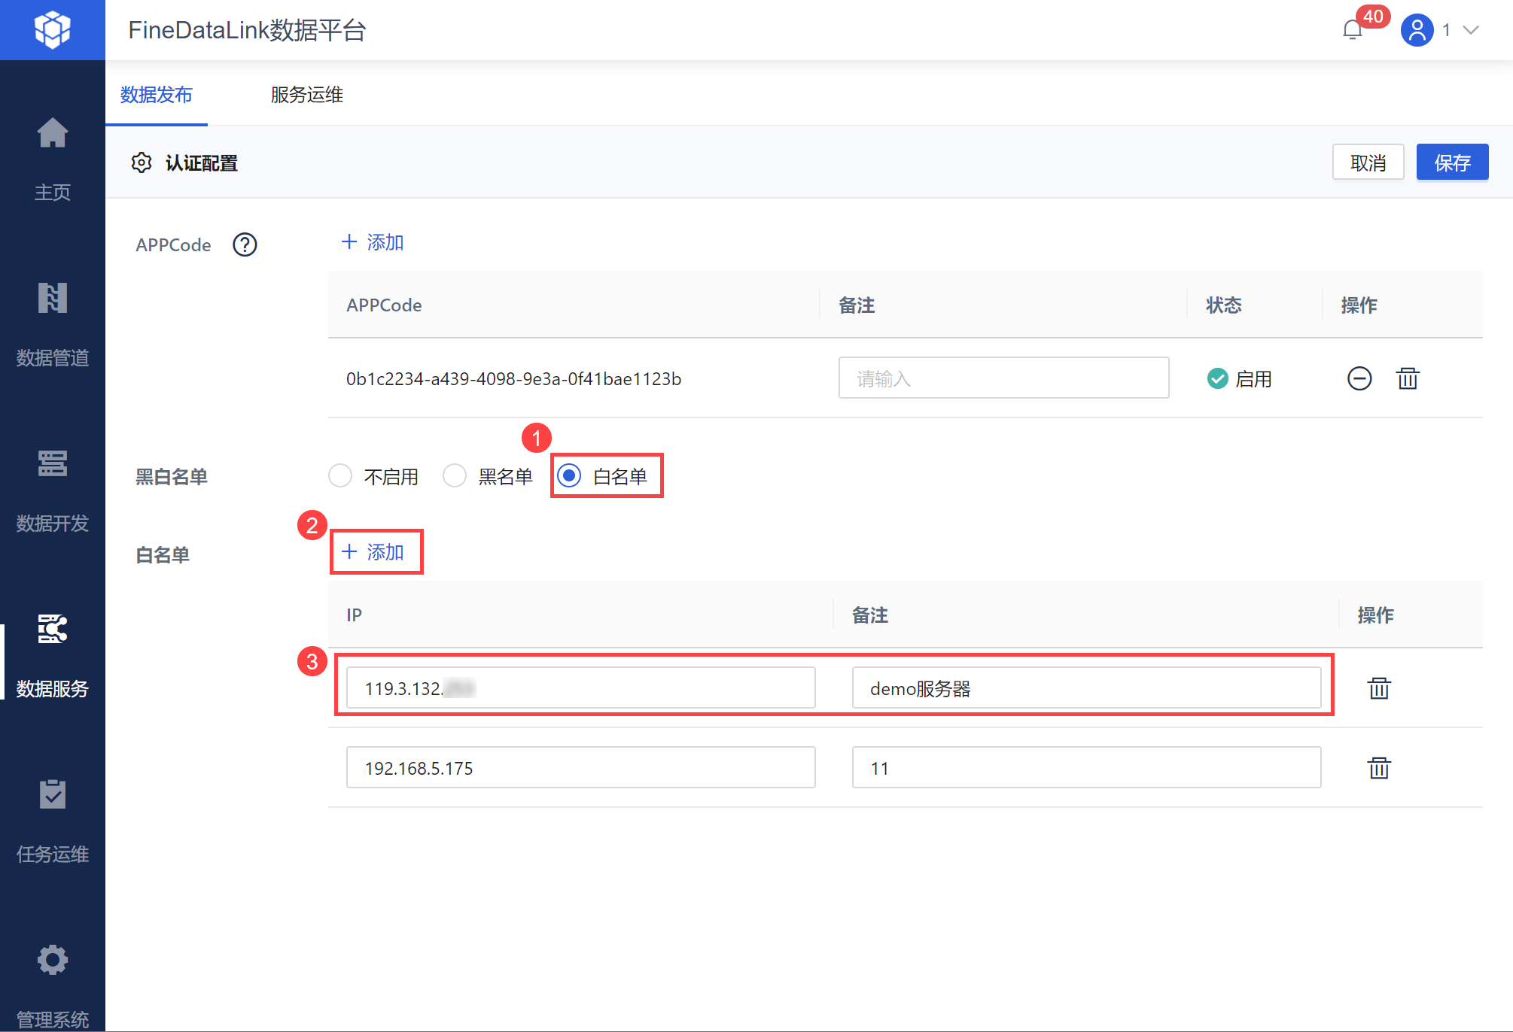
Task: Switch to the 数据发布 tab
Action: (157, 95)
